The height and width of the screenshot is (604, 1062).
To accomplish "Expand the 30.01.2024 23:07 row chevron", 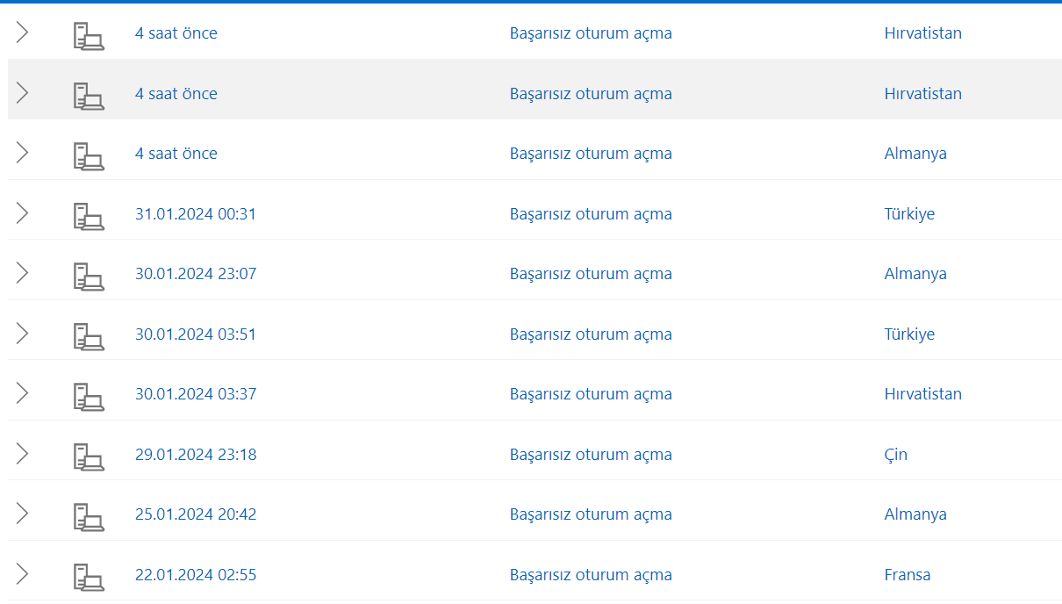I will click(23, 273).
